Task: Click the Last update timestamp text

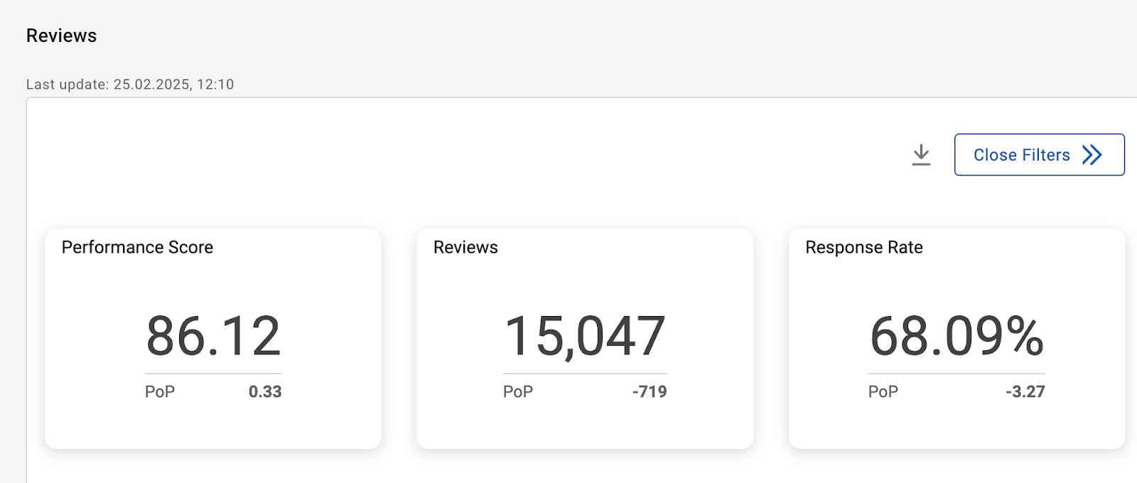Action: 130,85
